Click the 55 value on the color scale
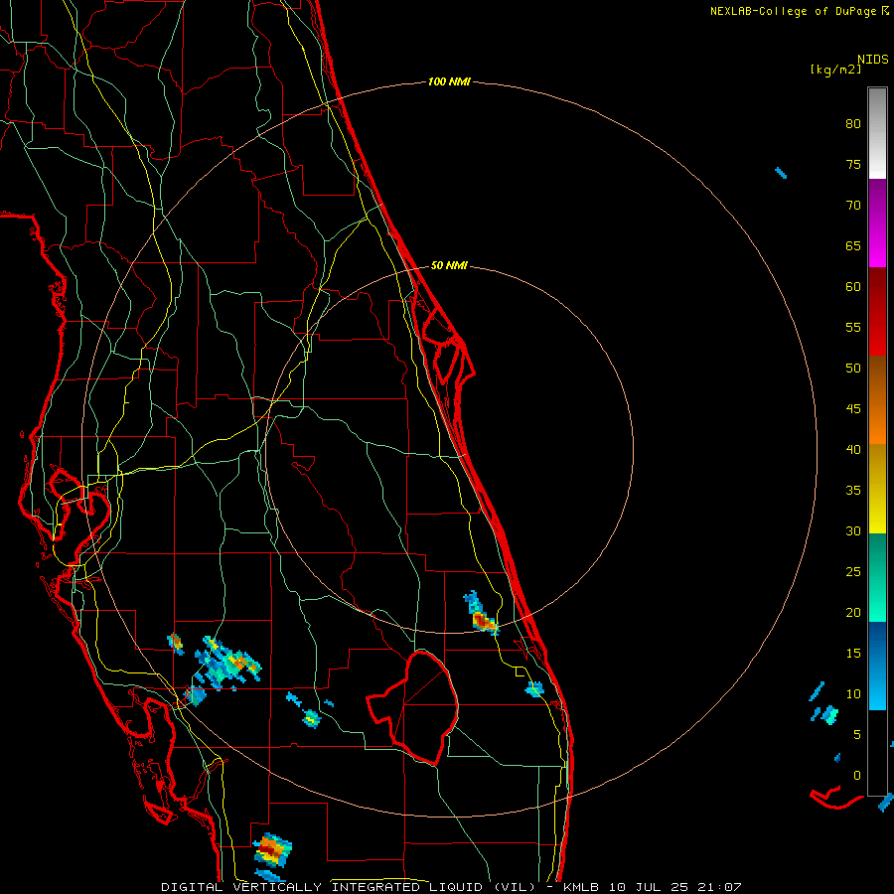 (853, 327)
